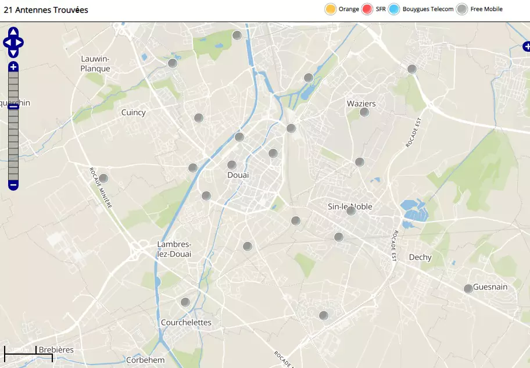Click the Bouygues Telecom legend label
This screenshot has width=530, height=368.
(x=428, y=9)
